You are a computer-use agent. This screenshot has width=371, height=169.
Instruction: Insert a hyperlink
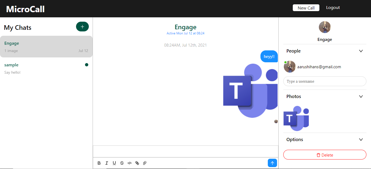point(137,163)
